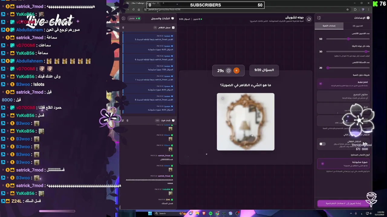This screenshot has height=217, width=387.
Task: Click the log icon beside سجل النظام
Action: coord(173,27)
